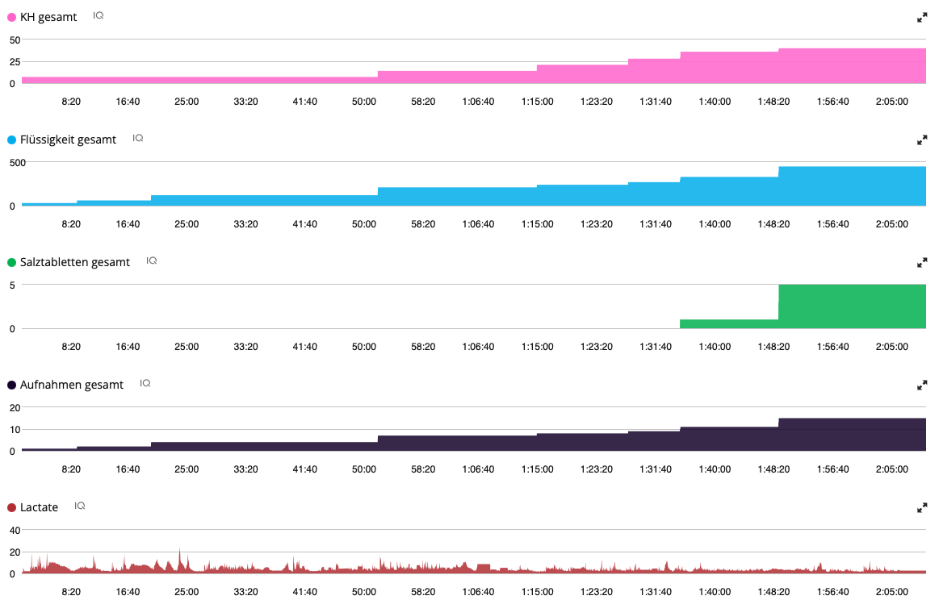
Task: Click 50:00 on the Flüssigkeit gesamt time axis
Action: 364,224
